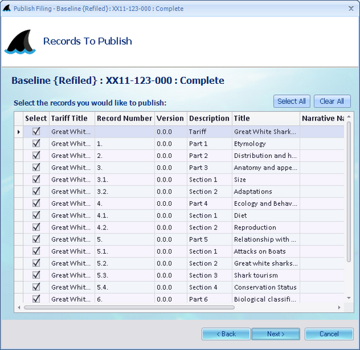Toggle the checkbox for Shark tourism record
The width and height of the screenshot is (360, 350).
coord(36,275)
